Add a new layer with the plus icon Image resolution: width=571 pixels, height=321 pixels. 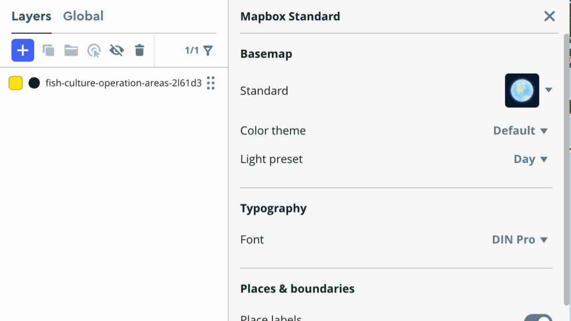(22, 50)
